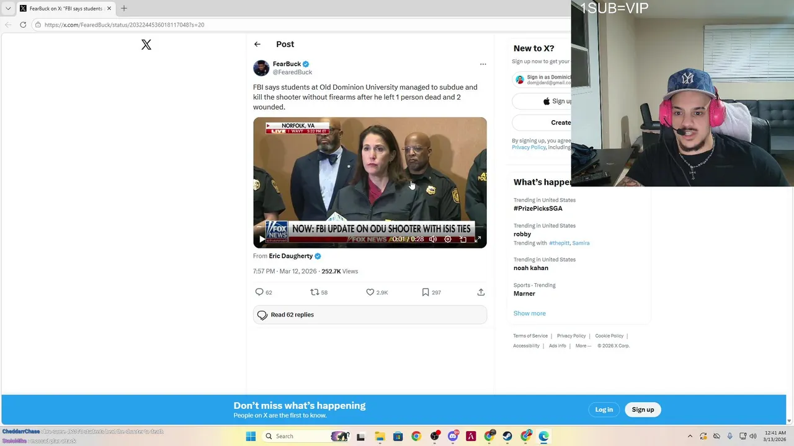Open the volume tray icon
Screen dimensions: 794x446
753,436
